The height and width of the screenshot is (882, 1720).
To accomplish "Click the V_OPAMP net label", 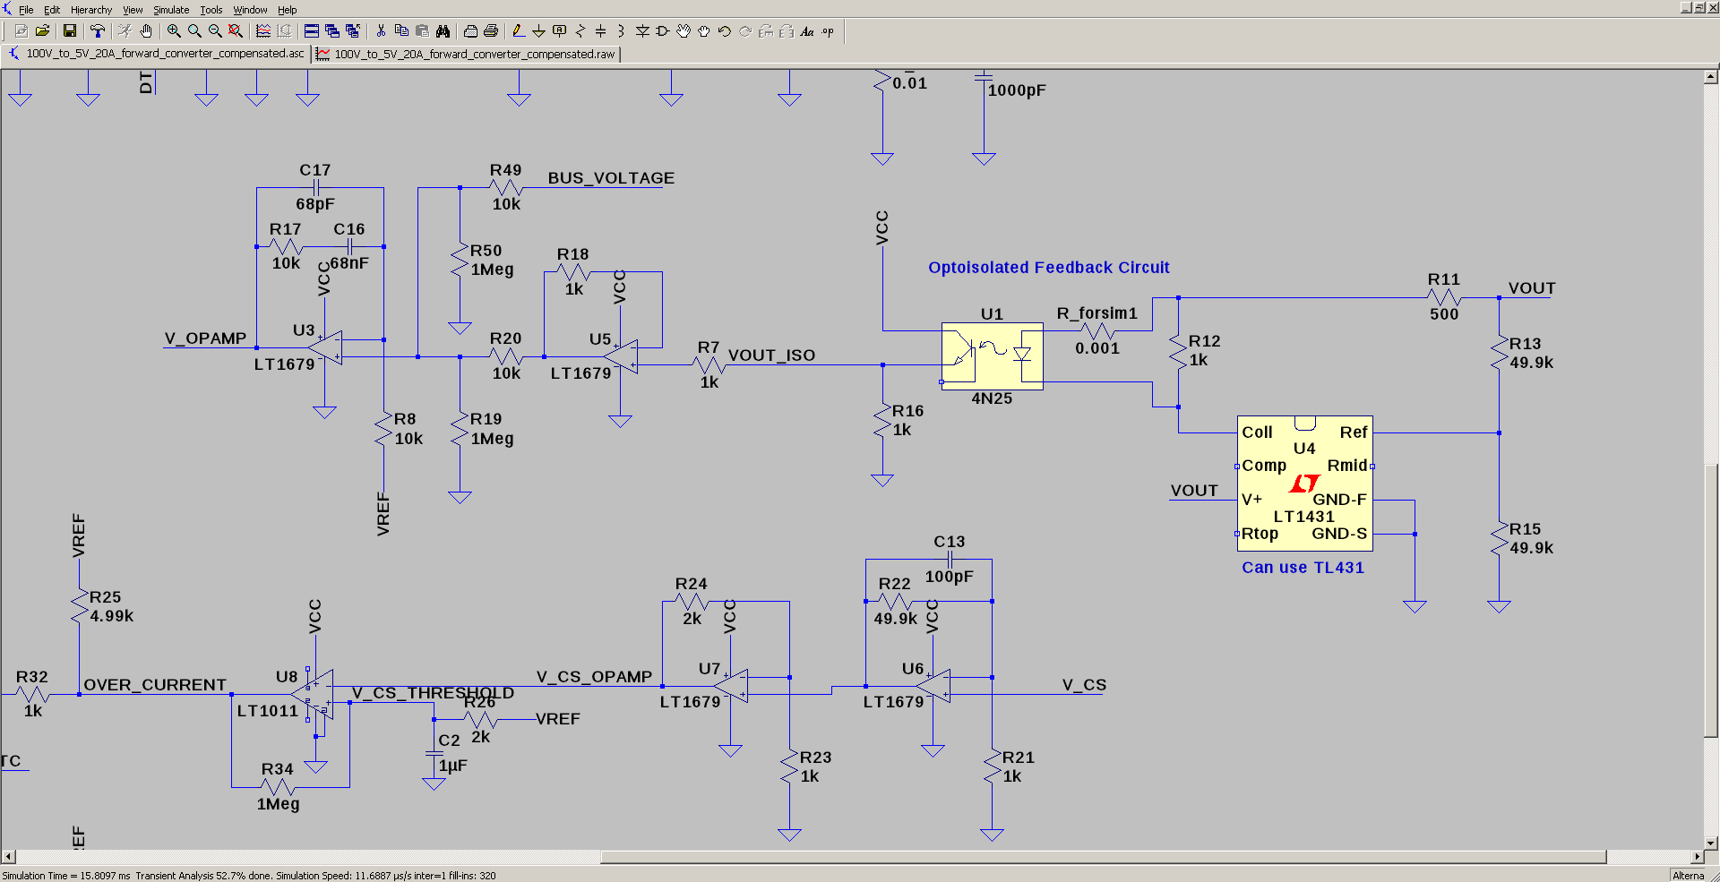I will point(205,338).
